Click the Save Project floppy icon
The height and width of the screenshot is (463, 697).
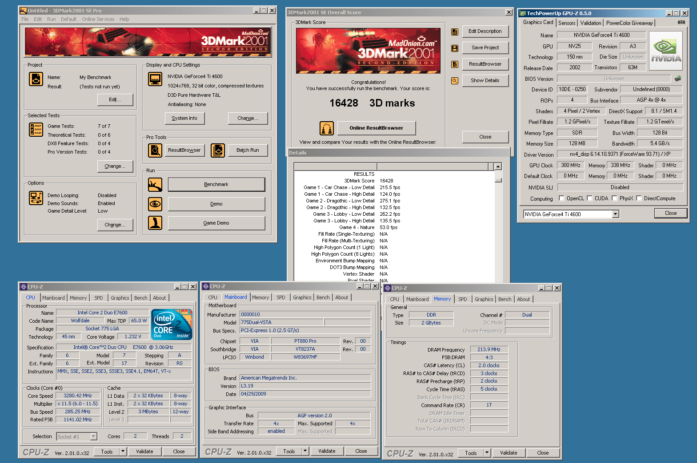click(x=455, y=48)
